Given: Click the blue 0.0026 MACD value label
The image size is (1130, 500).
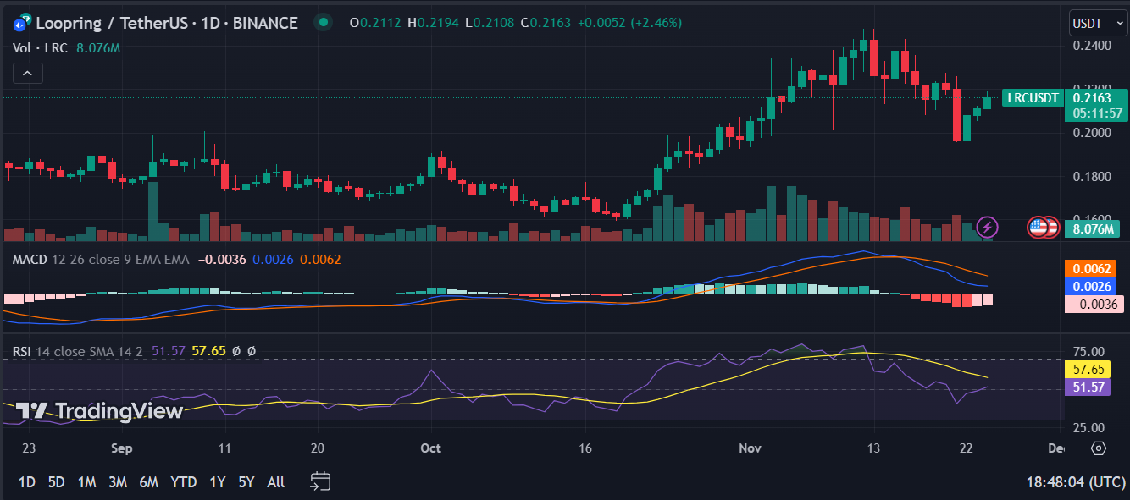Looking at the screenshot, I should click(1093, 287).
